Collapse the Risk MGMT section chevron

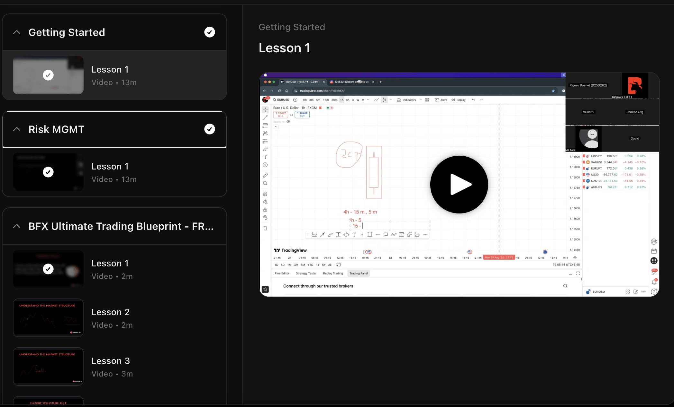click(x=17, y=129)
